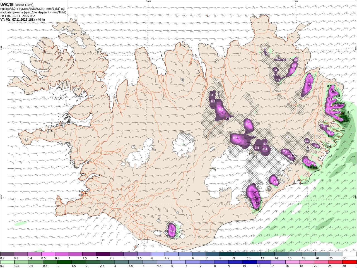Click the '15W' longitude label
This screenshot has width=357, height=268.
(295, 1)
